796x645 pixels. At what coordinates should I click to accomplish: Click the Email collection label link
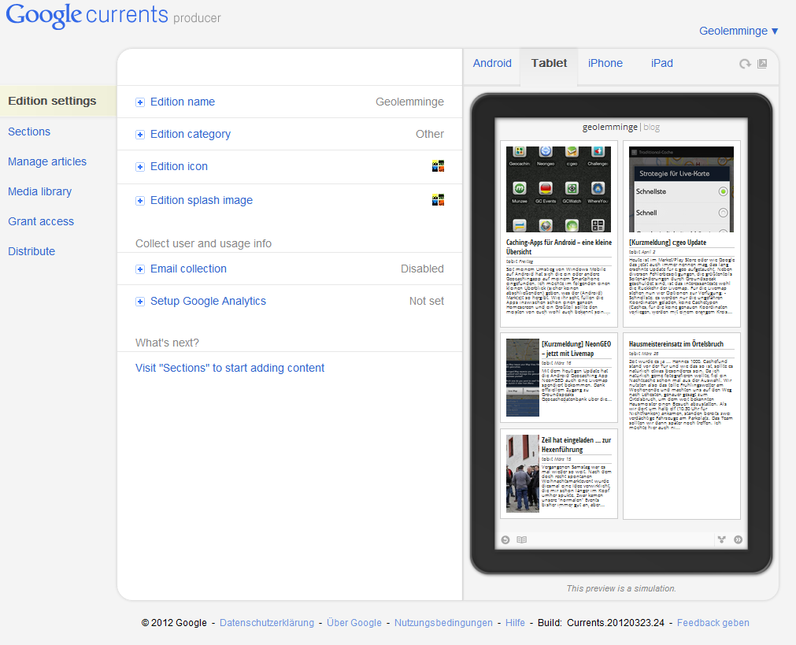pos(188,269)
